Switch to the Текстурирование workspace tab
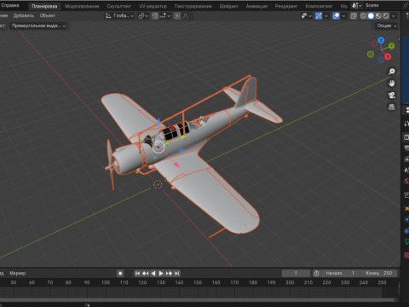This screenshot has height=307, width=409. coord(193,6)
